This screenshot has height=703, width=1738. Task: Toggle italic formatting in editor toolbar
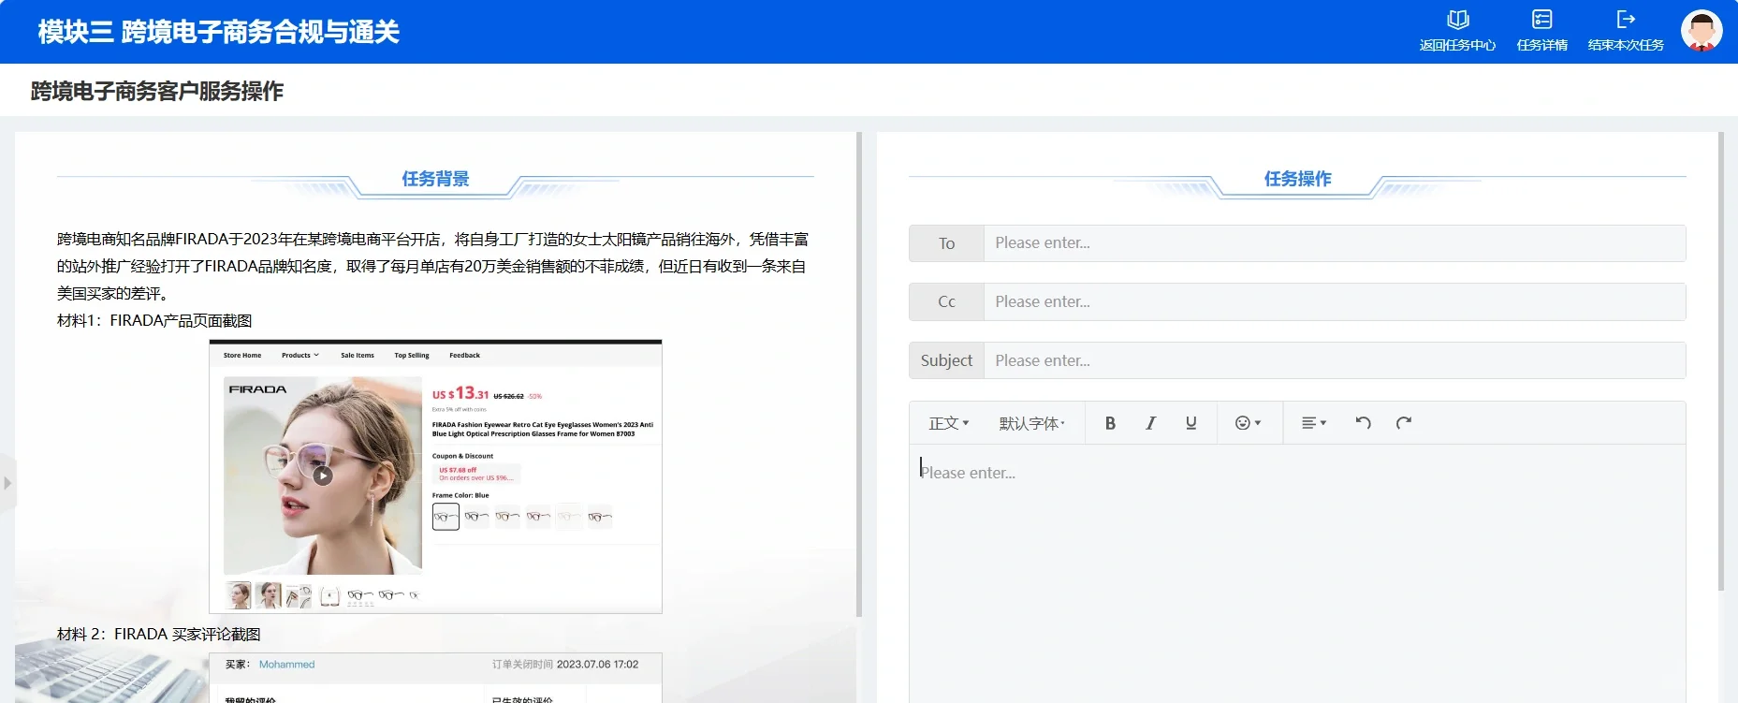point(1150,423)
